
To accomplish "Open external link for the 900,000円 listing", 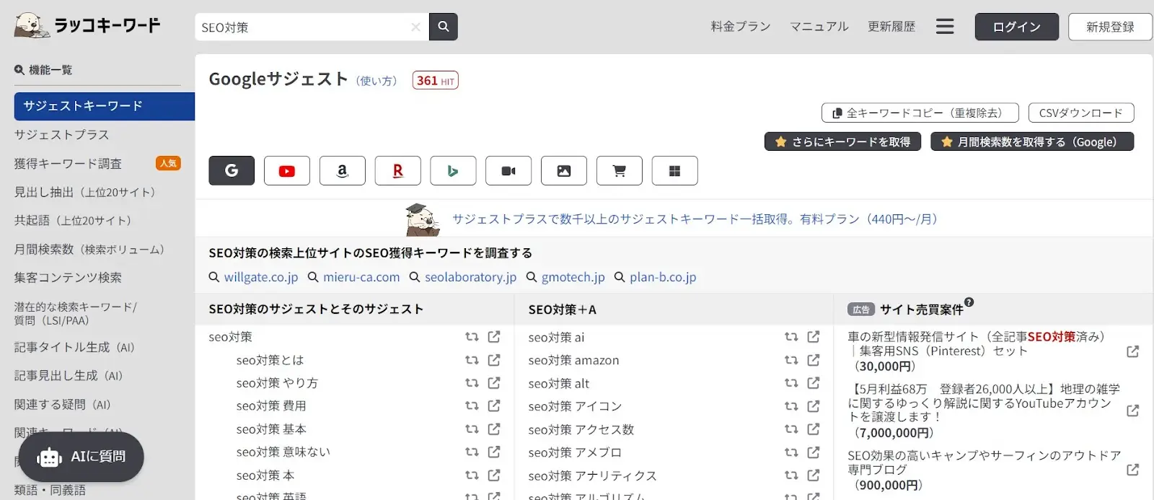I will pos(1132,470).
